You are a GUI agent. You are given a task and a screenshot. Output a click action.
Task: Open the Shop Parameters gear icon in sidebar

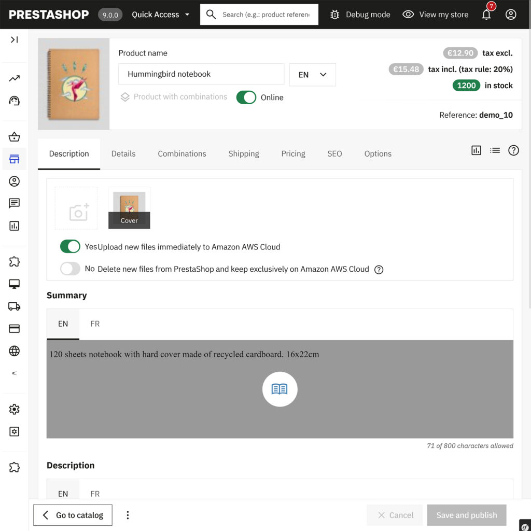[14, 409]
